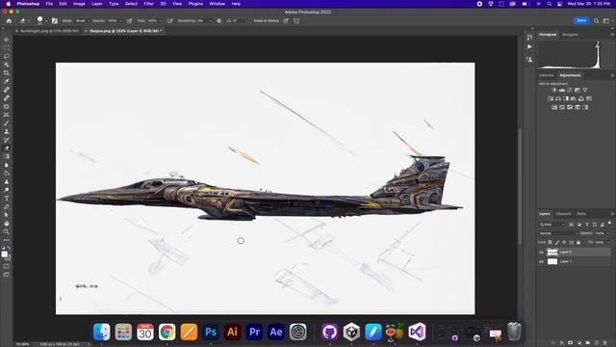This screenshot has width=616, height=347.
Task: Hide Layer 1 visibility eye
Action: tap(541, 261)
